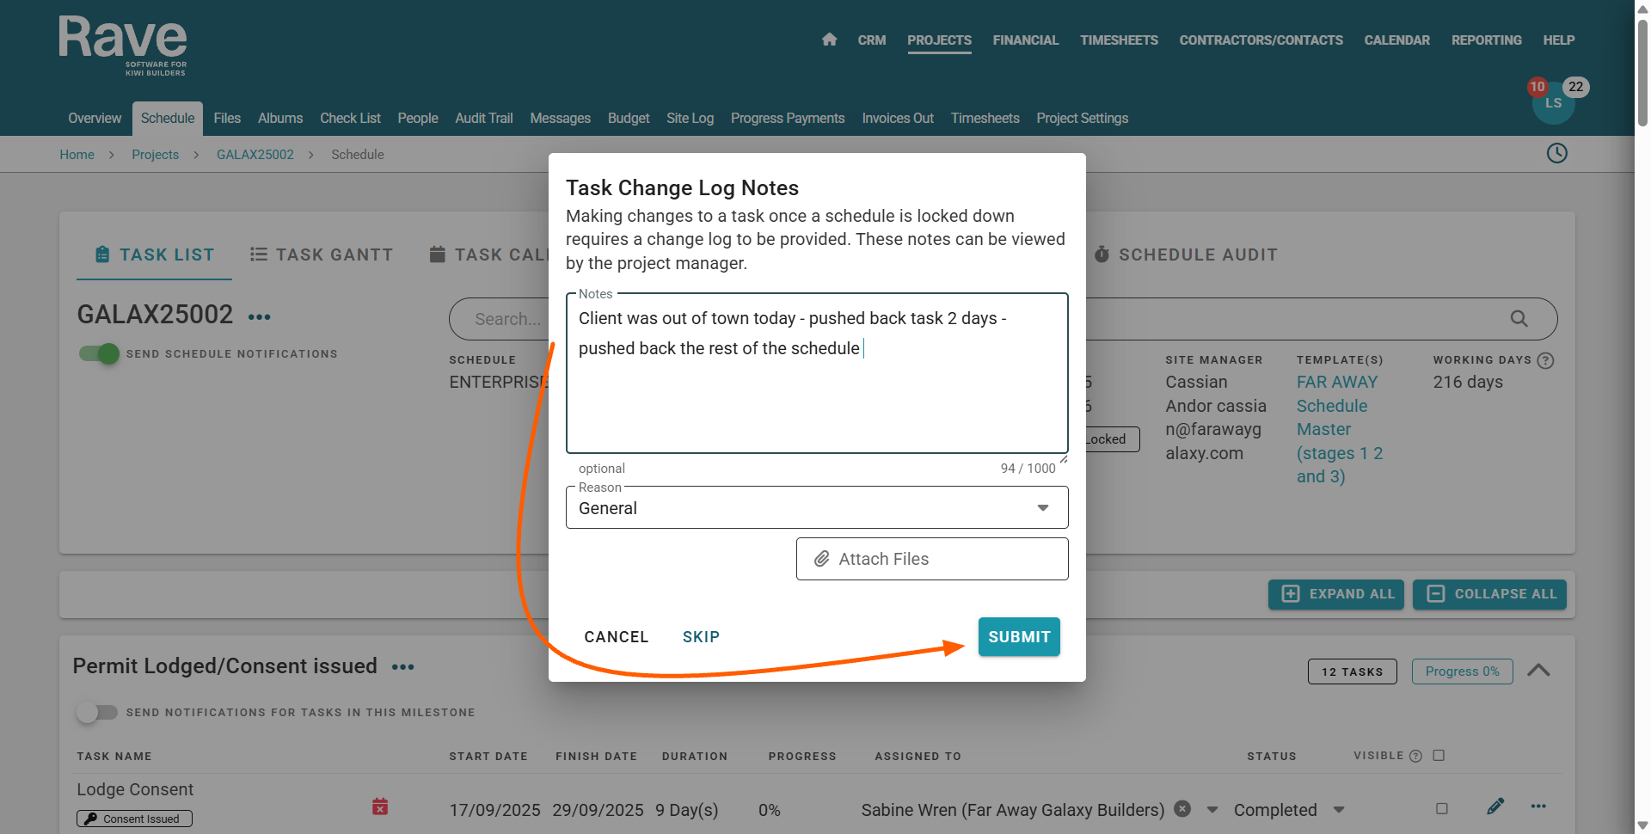The height and width of the screenshot is (834, 1651).
Task: Toggle Send Schedule Notifications switch
Action: tap(99, 353)
